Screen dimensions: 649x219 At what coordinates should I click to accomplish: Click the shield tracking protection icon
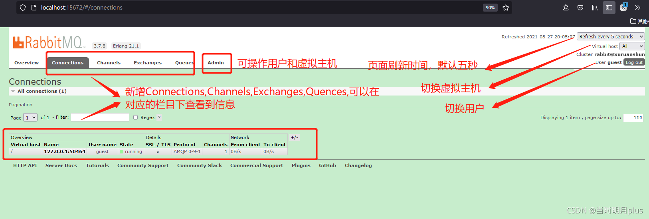click(x=23, y=8)
